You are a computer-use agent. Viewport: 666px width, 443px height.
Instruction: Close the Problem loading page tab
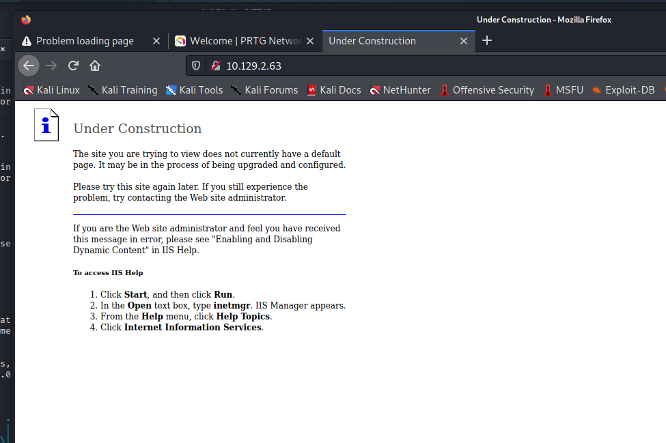[x=156, y=41]
